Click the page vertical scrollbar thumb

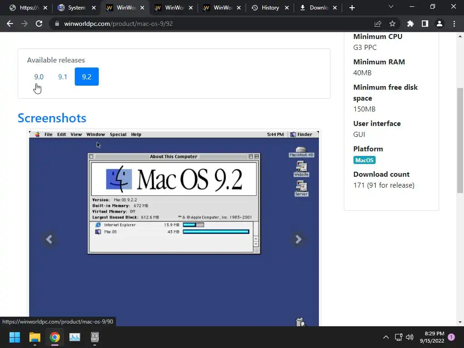click(460, 140)
